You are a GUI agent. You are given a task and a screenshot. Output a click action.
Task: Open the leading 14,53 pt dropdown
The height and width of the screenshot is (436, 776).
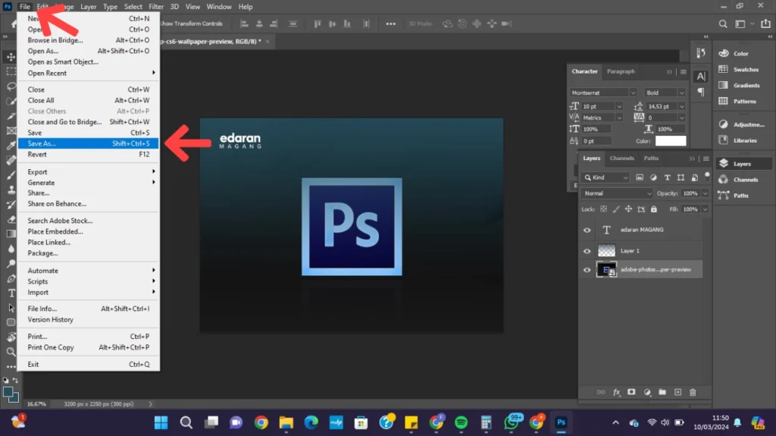pos(681,106)
